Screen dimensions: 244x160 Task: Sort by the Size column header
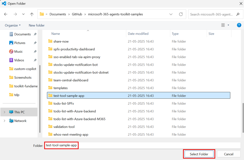click(x=211, y=34)
